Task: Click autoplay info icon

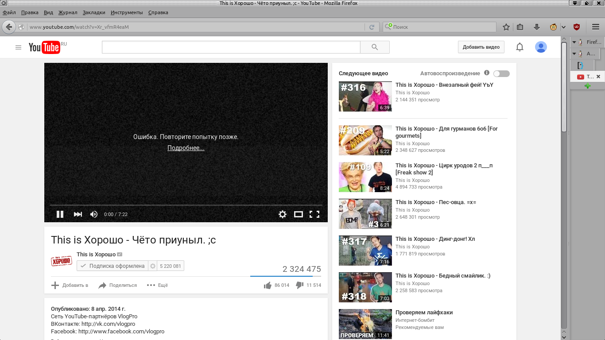Action: pyautogui.click(x=487, y=73)
